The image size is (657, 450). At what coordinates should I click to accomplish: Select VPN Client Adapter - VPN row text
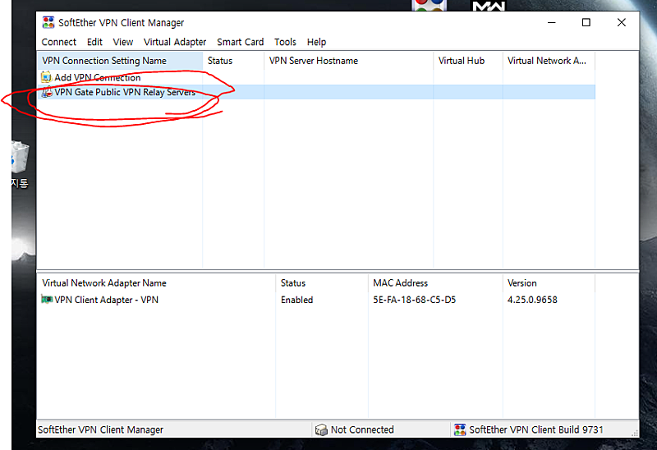tap(107, 300)
